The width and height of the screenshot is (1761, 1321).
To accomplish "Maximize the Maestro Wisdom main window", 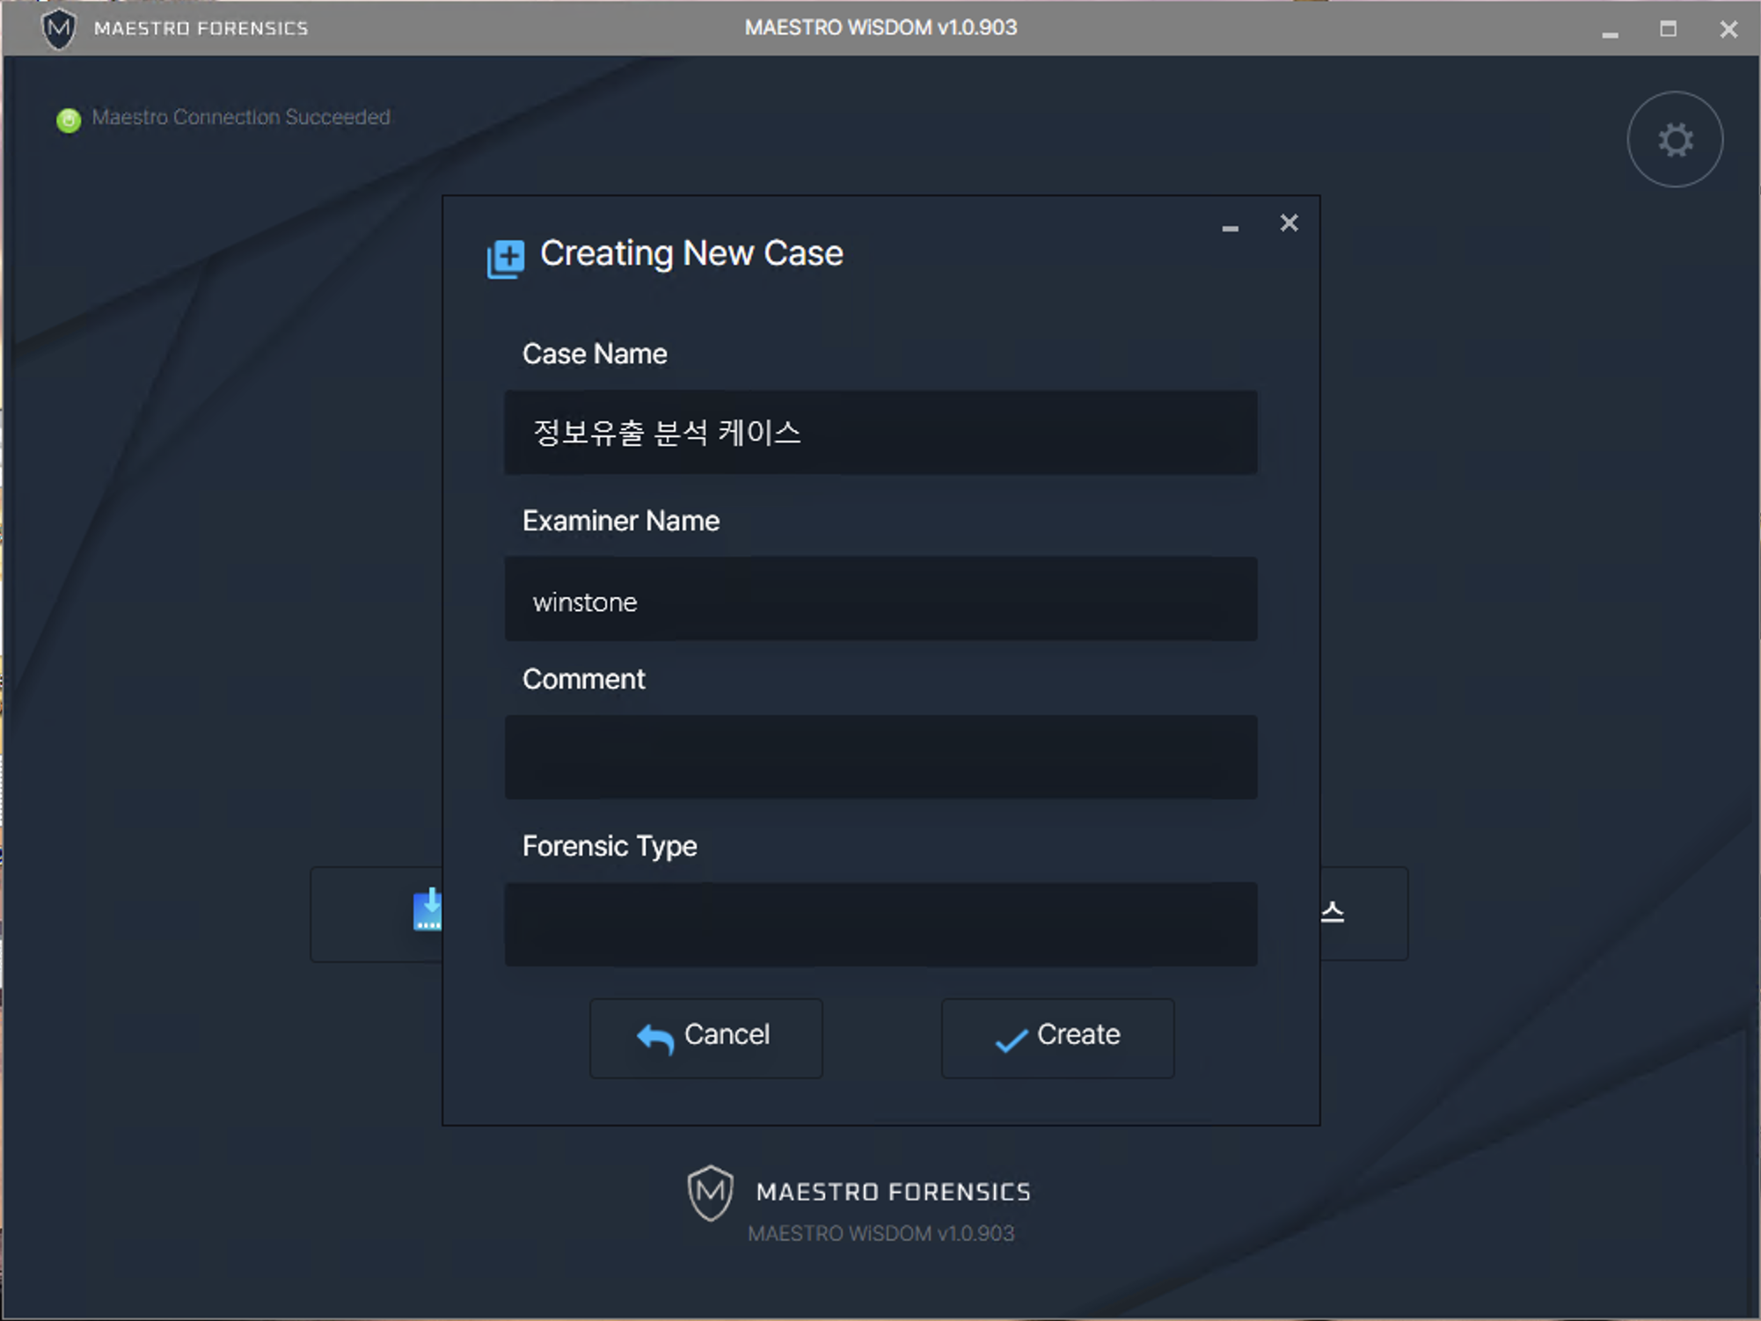I will 1668,29.
